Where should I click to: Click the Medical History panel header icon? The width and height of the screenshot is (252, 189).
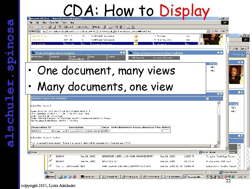tap(33, 53)
